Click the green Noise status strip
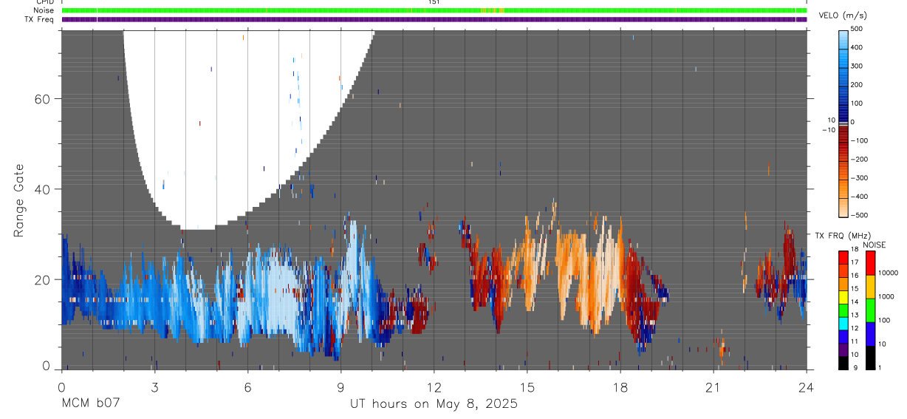 434,10
